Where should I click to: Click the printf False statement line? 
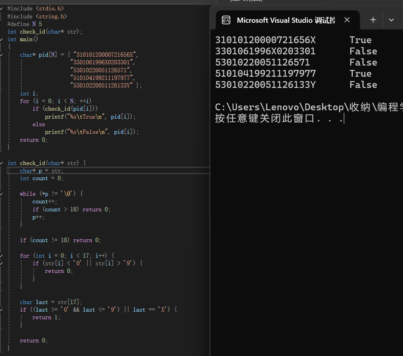click(92, 132)
